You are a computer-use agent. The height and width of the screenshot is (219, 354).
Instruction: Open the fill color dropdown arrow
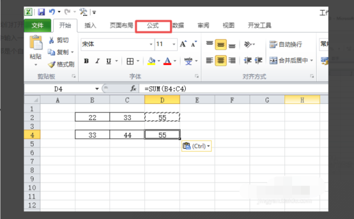tap(159, 61)
